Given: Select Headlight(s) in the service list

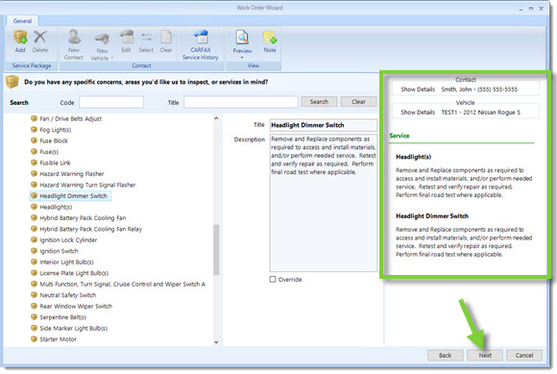Looking at the screenshot, I should [56, 207].
